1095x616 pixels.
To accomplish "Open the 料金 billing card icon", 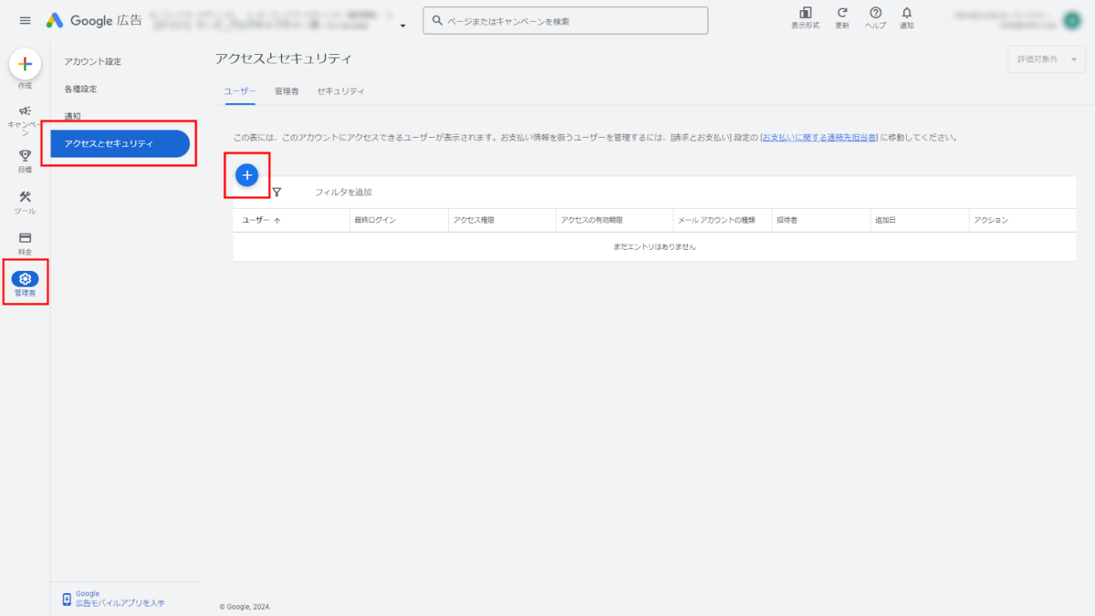I will [25, 237].
